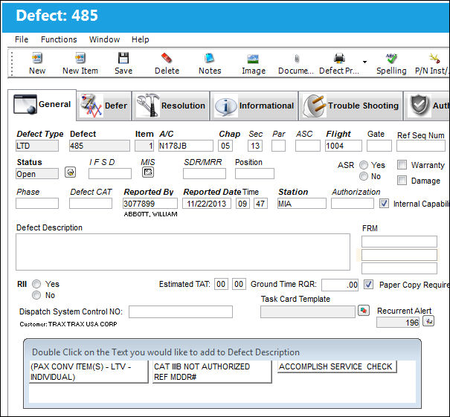Click the first FRM input field
450x417 pixels.
point(399,242)
